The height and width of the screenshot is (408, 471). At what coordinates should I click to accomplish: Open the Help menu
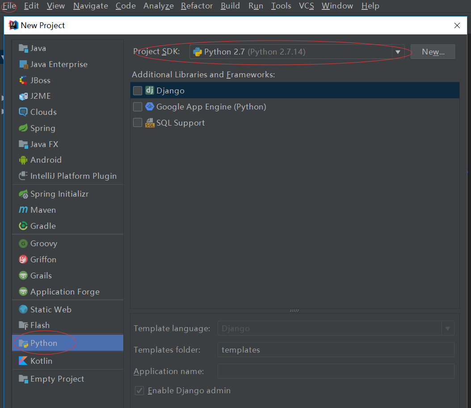point(370,6)
